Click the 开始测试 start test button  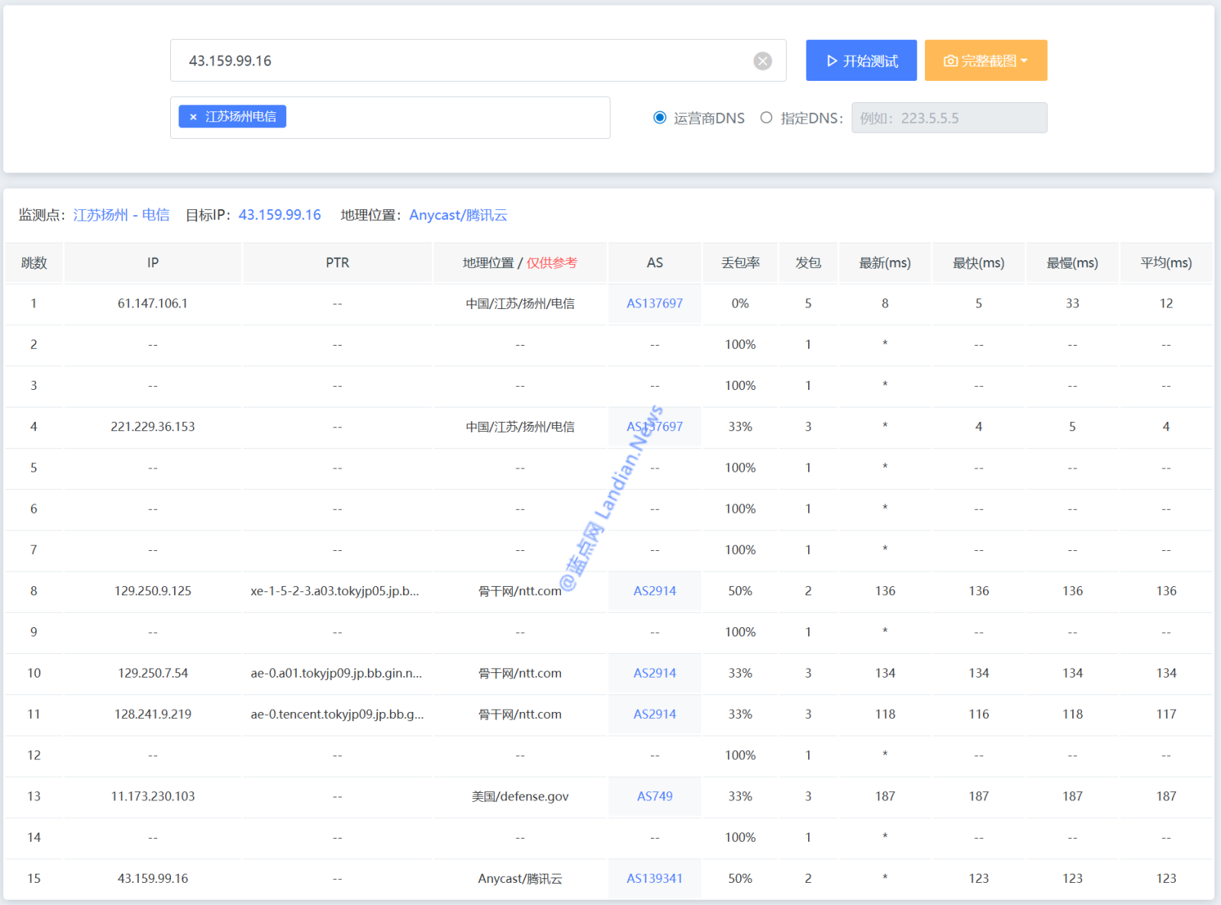pos(861,61)
